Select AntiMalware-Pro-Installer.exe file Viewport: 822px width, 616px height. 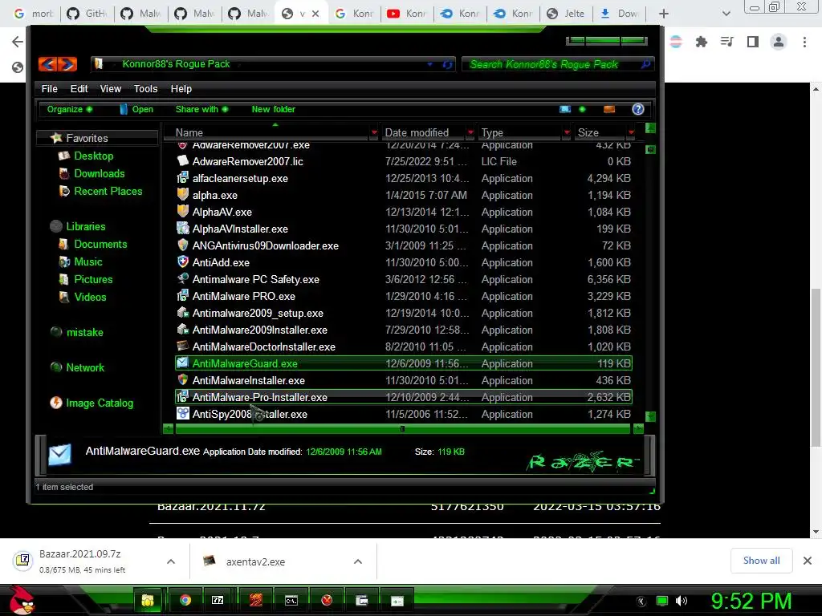tap(404, 397)
